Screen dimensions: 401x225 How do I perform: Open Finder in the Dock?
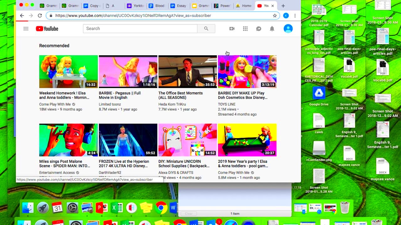pos(28,208)
